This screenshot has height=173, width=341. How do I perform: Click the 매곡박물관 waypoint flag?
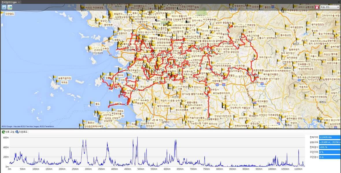tap(254, 101)
